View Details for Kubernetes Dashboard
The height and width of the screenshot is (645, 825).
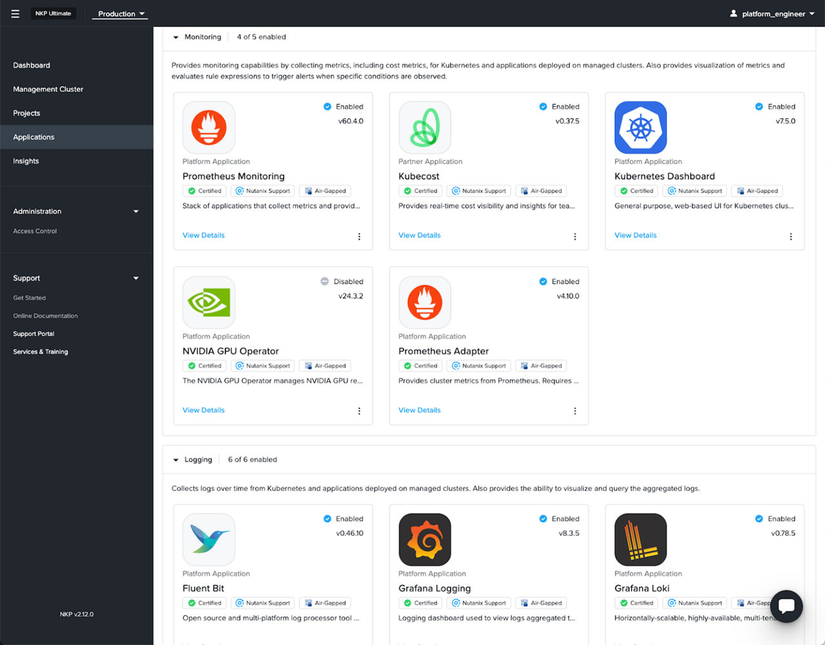[636, 235]
